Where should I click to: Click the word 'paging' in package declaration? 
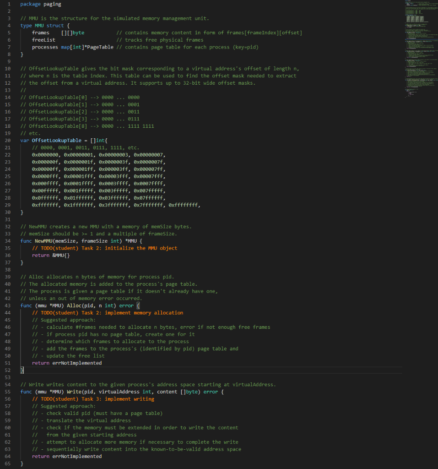click(52, 4)
